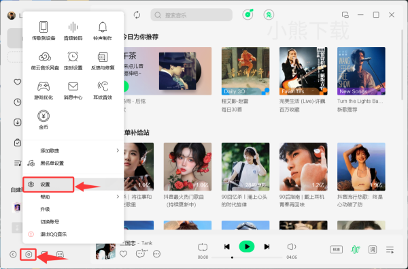The width and height of the screenshot is (408, 269).
Task: Open 反馈与修复 feedback tool
Action: tap(103, 61)
